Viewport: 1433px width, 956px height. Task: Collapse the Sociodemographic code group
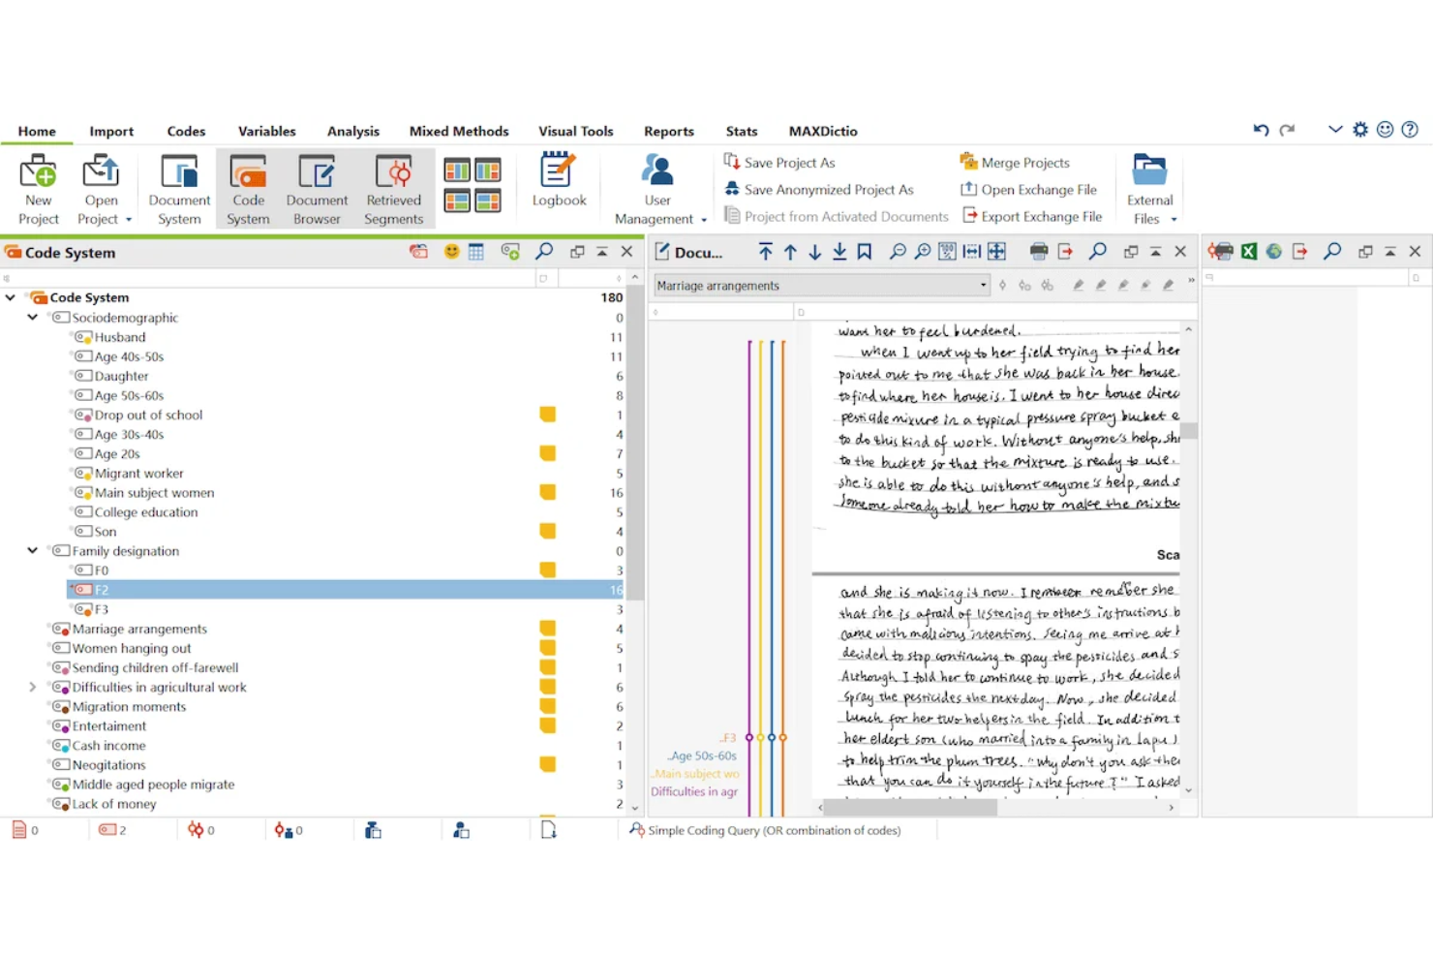(x=32, y=317)
